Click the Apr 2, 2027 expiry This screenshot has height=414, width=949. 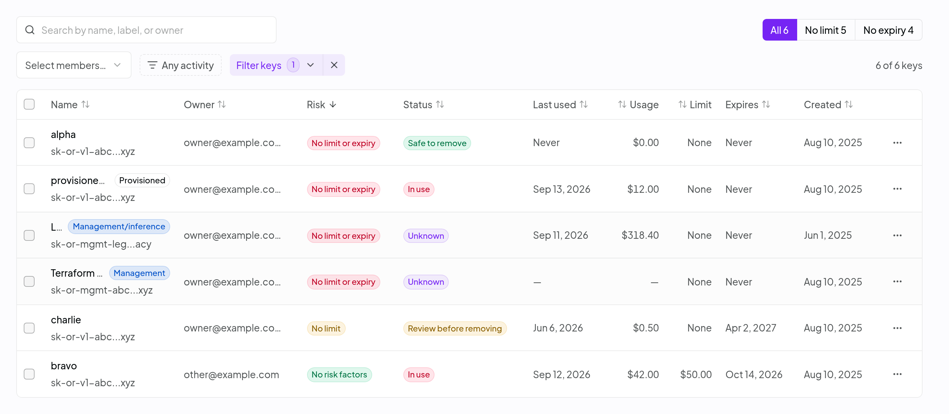751,328
